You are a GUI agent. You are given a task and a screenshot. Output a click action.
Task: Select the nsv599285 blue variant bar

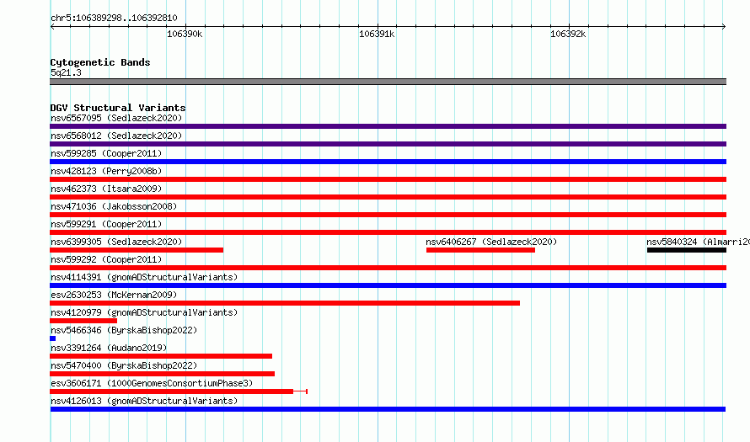click(x=388, y=162)
